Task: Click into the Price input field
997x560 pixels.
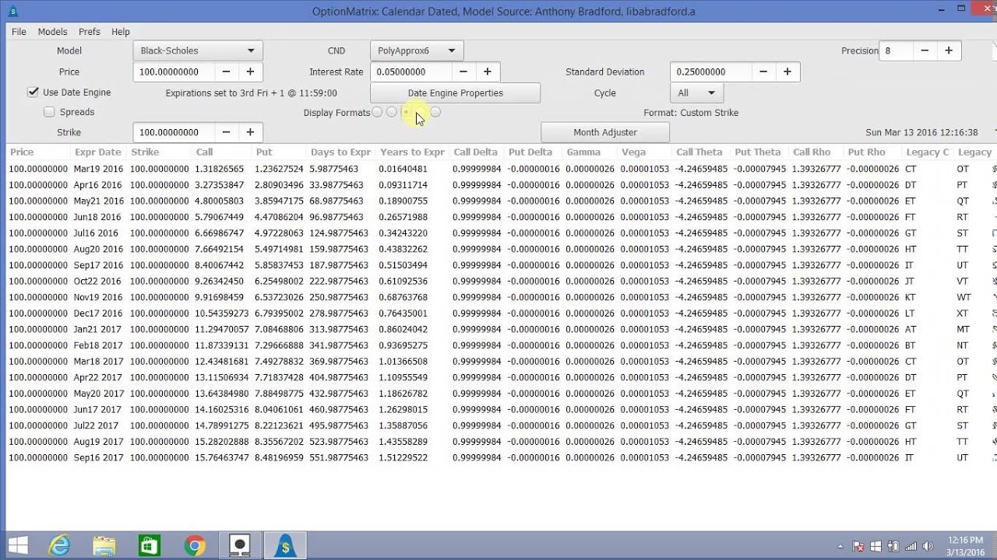Action: tap(174, 72)
